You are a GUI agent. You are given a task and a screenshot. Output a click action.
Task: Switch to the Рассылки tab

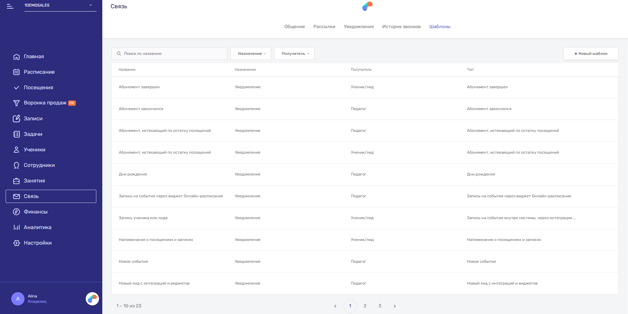tap(324, 26)
